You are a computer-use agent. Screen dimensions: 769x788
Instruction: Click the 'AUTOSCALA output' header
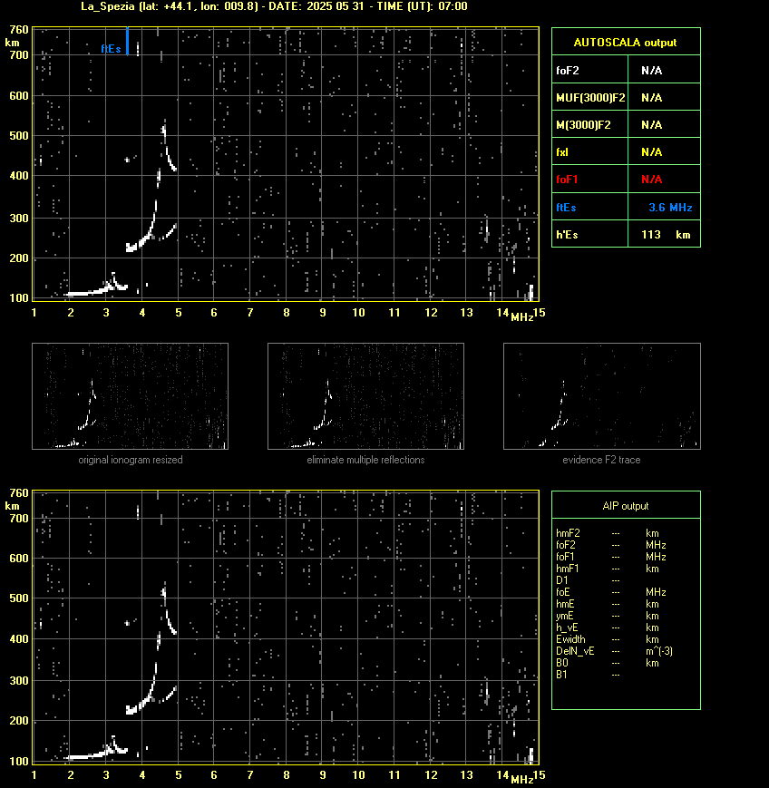click(x=625, y=43)
